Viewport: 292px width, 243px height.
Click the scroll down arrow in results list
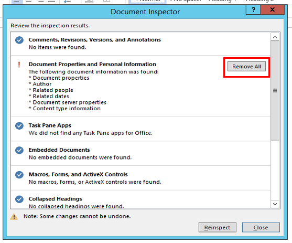click(275, 204)
